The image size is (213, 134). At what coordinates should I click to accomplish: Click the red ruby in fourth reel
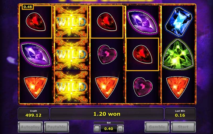pos(142,55)
